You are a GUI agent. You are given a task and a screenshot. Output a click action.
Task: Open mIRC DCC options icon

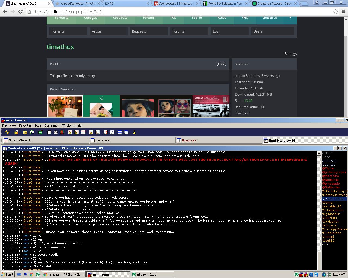tap(83, 132)
